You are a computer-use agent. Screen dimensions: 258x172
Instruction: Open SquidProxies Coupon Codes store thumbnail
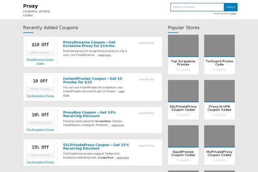[x=183, y=136]
